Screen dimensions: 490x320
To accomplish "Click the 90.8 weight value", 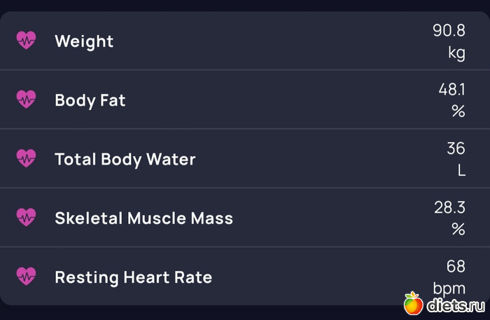I will click(x=449, y=30).
